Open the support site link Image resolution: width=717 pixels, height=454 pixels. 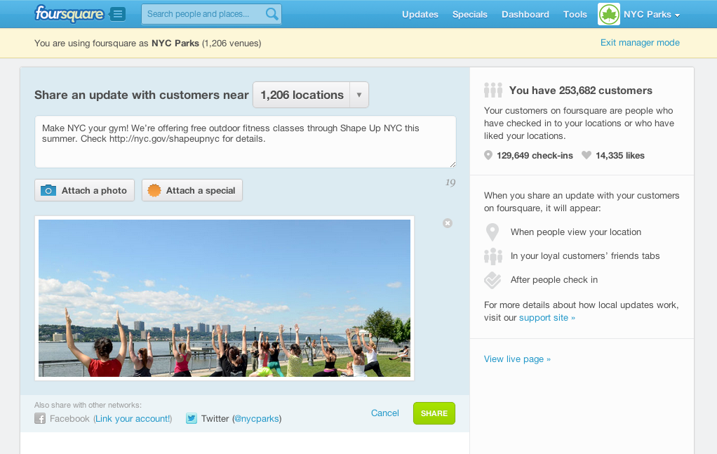coord(547,318)
